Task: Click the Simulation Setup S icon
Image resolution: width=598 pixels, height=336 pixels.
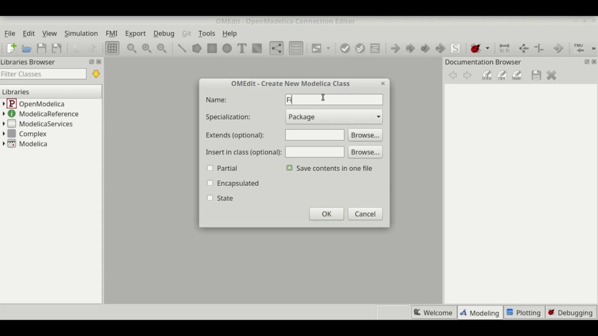Action: (455, 48)
